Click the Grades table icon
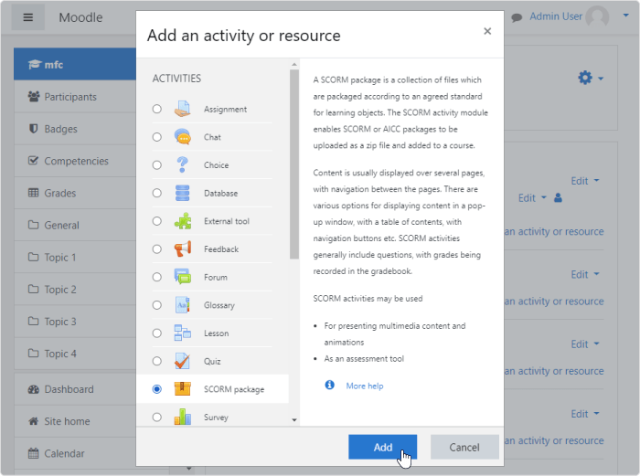 pos(34,193)
